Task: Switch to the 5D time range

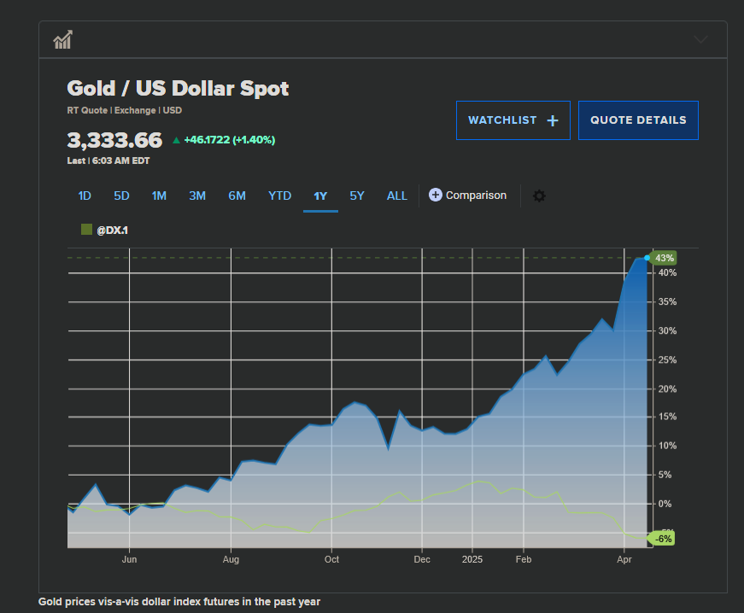Action: 121,196
